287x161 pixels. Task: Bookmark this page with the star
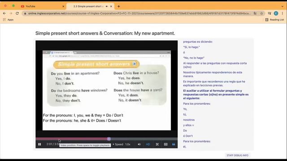[261, 13]
